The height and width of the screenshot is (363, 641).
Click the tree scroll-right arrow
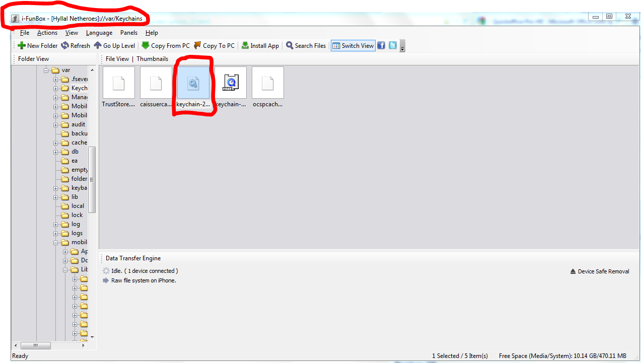coord(85,345)
